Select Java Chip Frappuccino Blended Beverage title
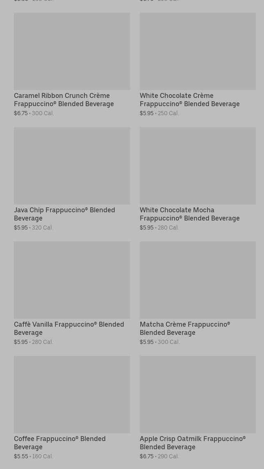 64,214
